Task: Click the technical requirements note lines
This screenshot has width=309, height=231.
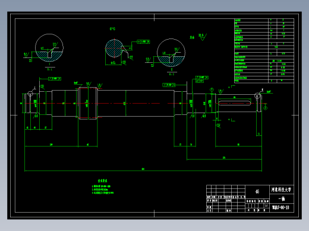Action: (x=103, y=190)
